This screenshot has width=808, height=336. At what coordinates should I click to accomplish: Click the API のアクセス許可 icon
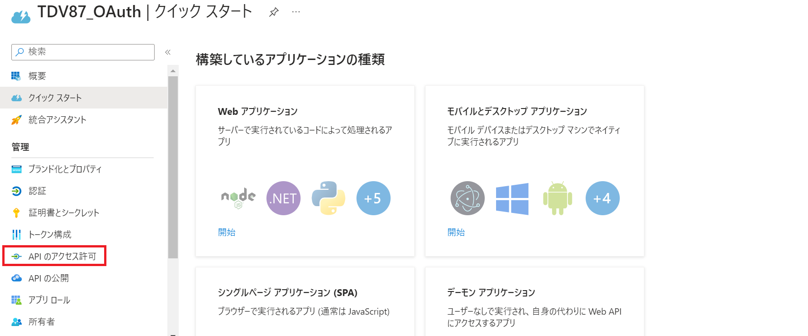[x=16, y=257]
